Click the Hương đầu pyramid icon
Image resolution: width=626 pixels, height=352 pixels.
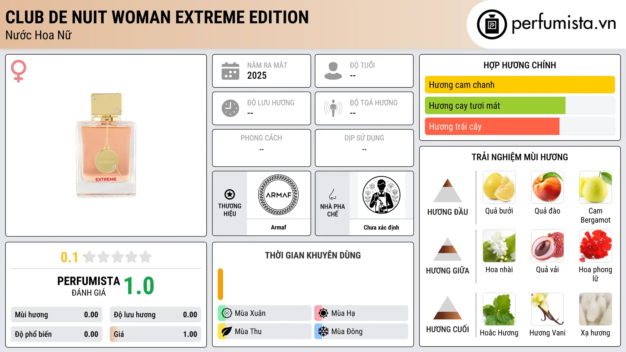447,190
